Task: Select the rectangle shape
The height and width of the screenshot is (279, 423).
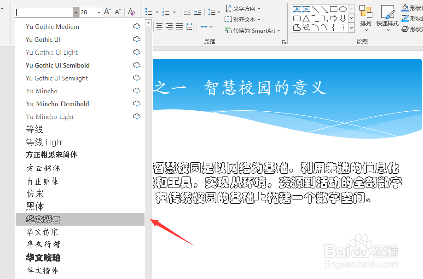Action: [334, 10]
